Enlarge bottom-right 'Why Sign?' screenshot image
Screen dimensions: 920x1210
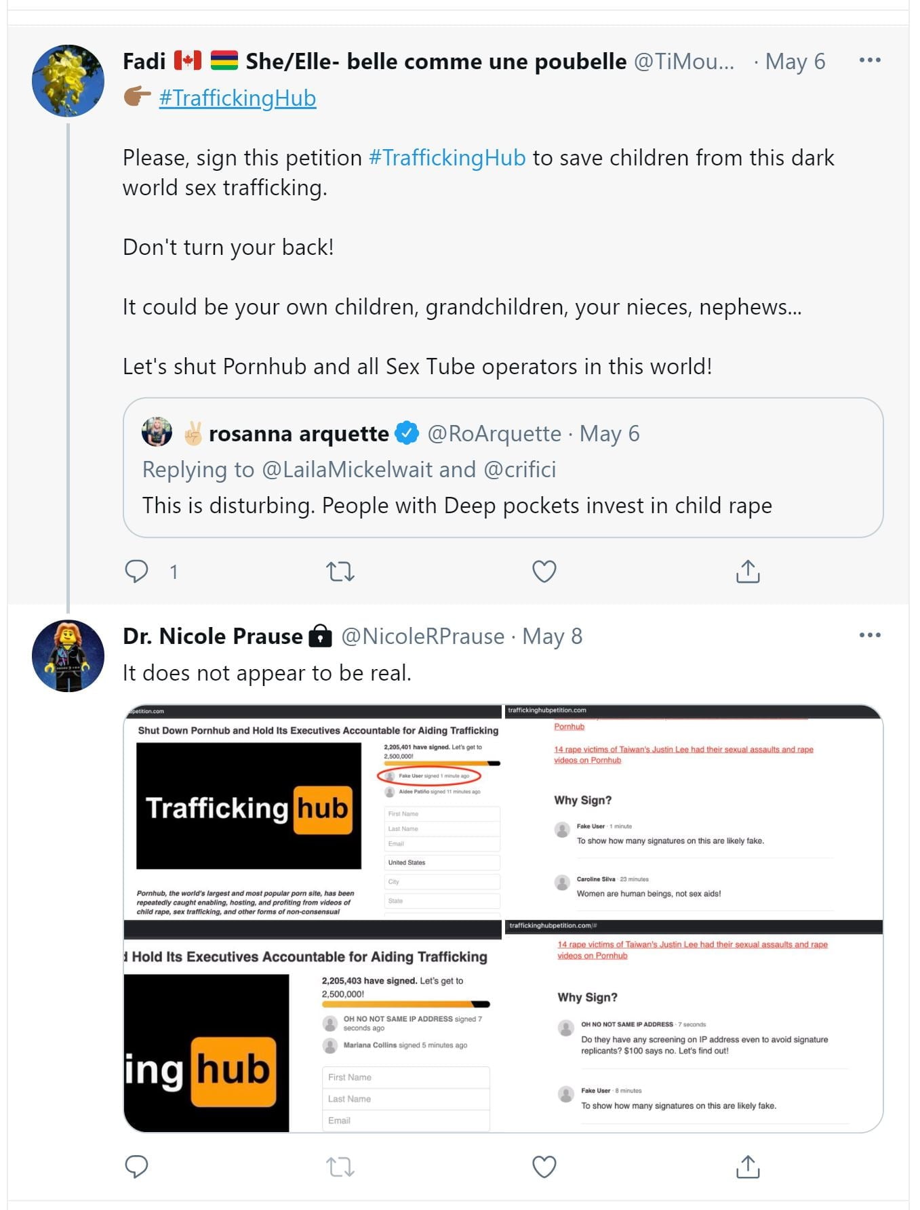694,1027
